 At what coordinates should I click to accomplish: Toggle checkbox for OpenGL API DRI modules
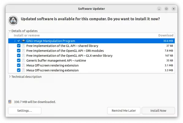coord(19,51)
